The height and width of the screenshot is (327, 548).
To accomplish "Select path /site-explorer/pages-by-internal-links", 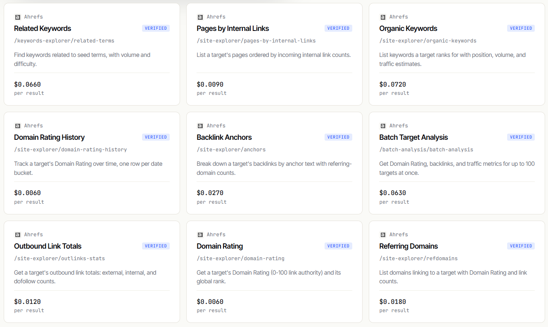I will 256,41.
